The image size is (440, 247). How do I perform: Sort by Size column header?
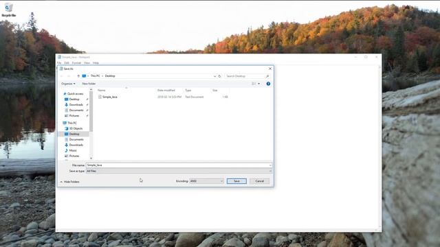[215, 91]
